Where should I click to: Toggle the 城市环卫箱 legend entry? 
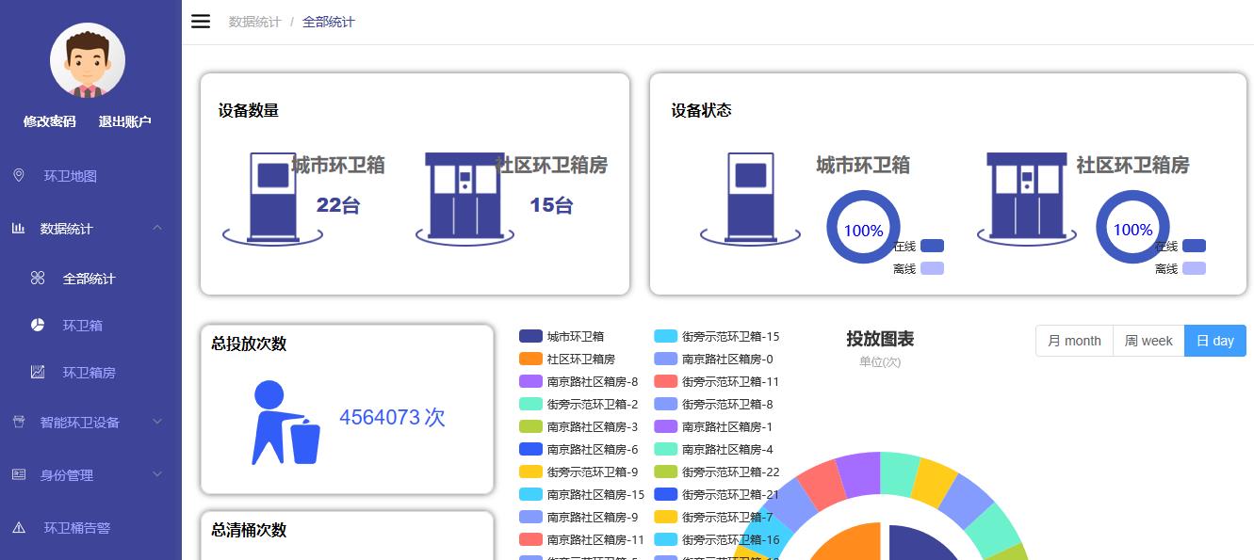562,337
